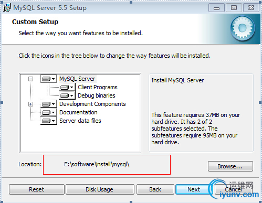Select the Server data files tree label

coord(80,121)
